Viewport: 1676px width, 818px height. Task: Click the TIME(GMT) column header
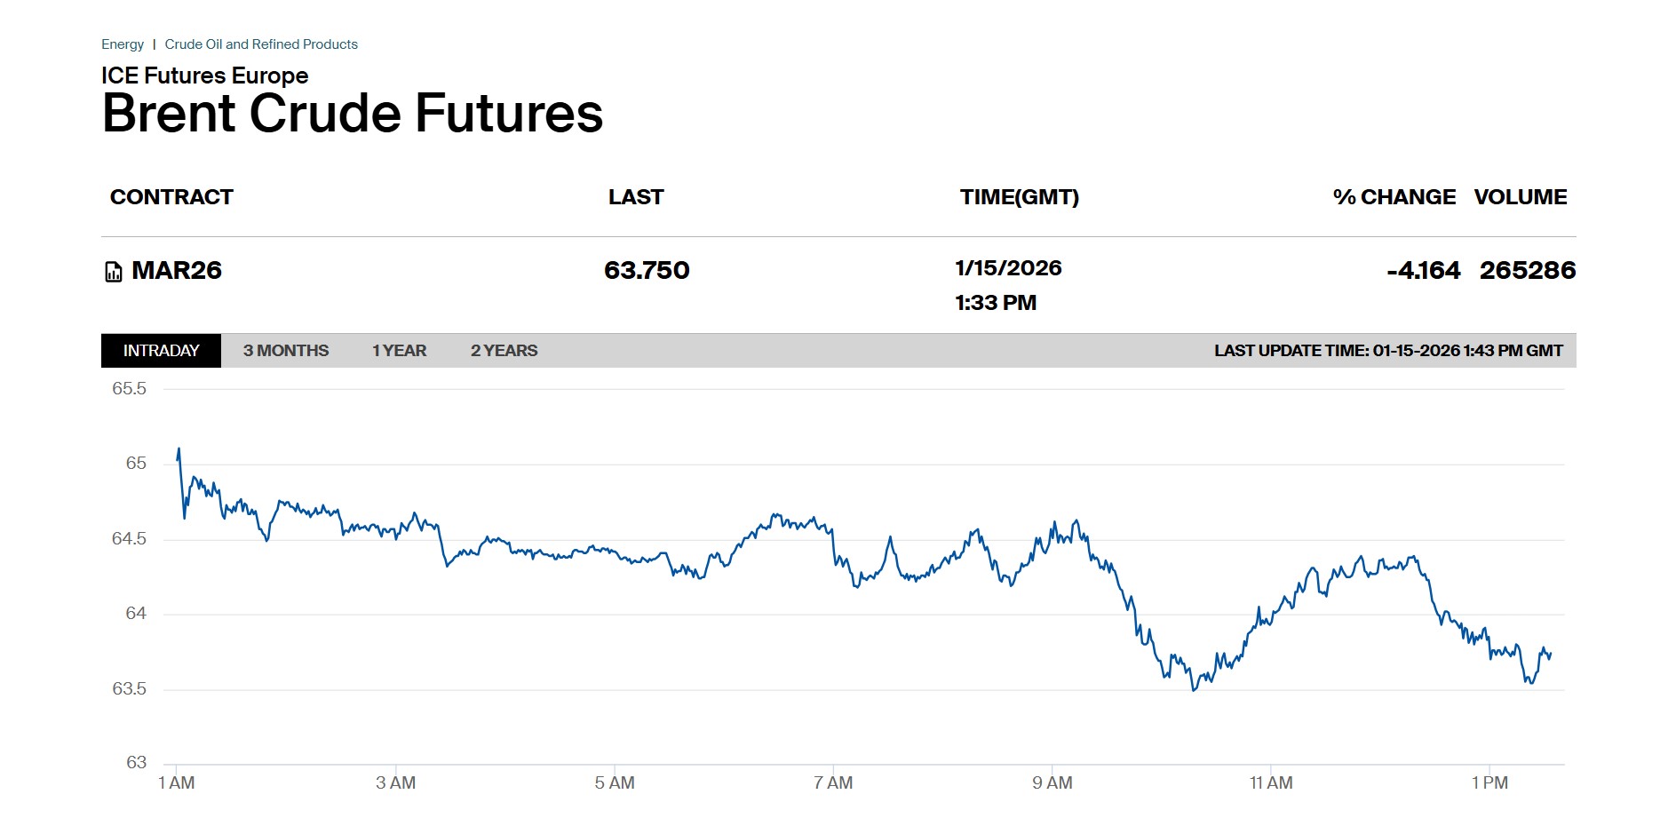(x=1019, y=197)
